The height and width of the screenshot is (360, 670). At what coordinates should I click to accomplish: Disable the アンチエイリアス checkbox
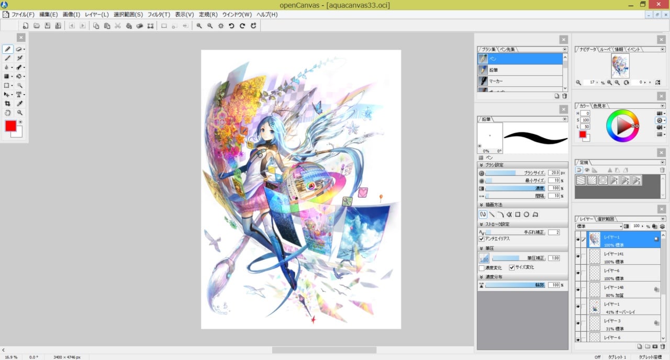[482, 239]
